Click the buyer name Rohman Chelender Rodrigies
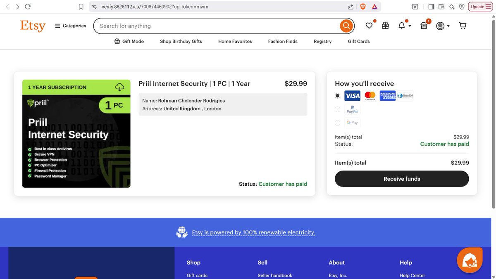This screenshot has height=279, width=496. [x=191, y=101]
